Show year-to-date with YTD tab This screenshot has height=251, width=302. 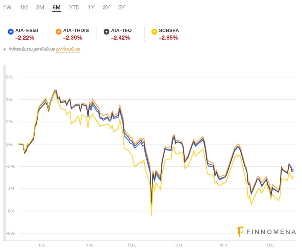pos(74,7)
